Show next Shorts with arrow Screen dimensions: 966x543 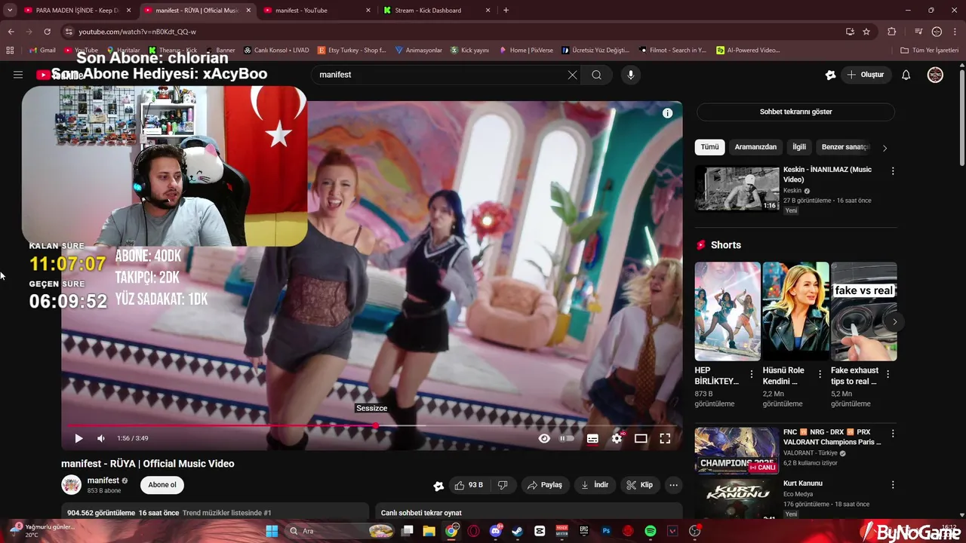coord(894,322)
